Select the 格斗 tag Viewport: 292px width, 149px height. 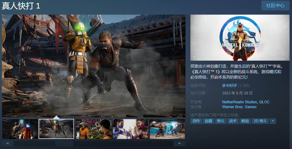pyautogui.click(x=221, y=121)
